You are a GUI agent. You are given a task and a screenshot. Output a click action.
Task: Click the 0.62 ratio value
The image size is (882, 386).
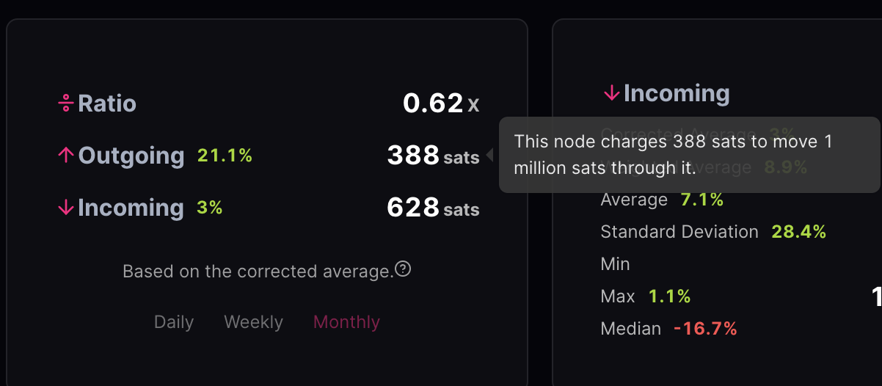pos(433,103)
